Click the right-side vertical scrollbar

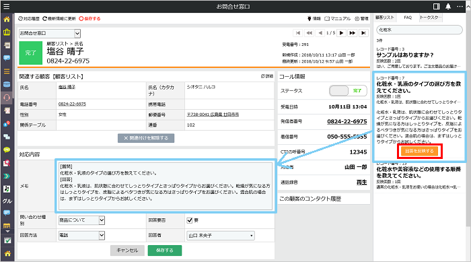(468, 121)
